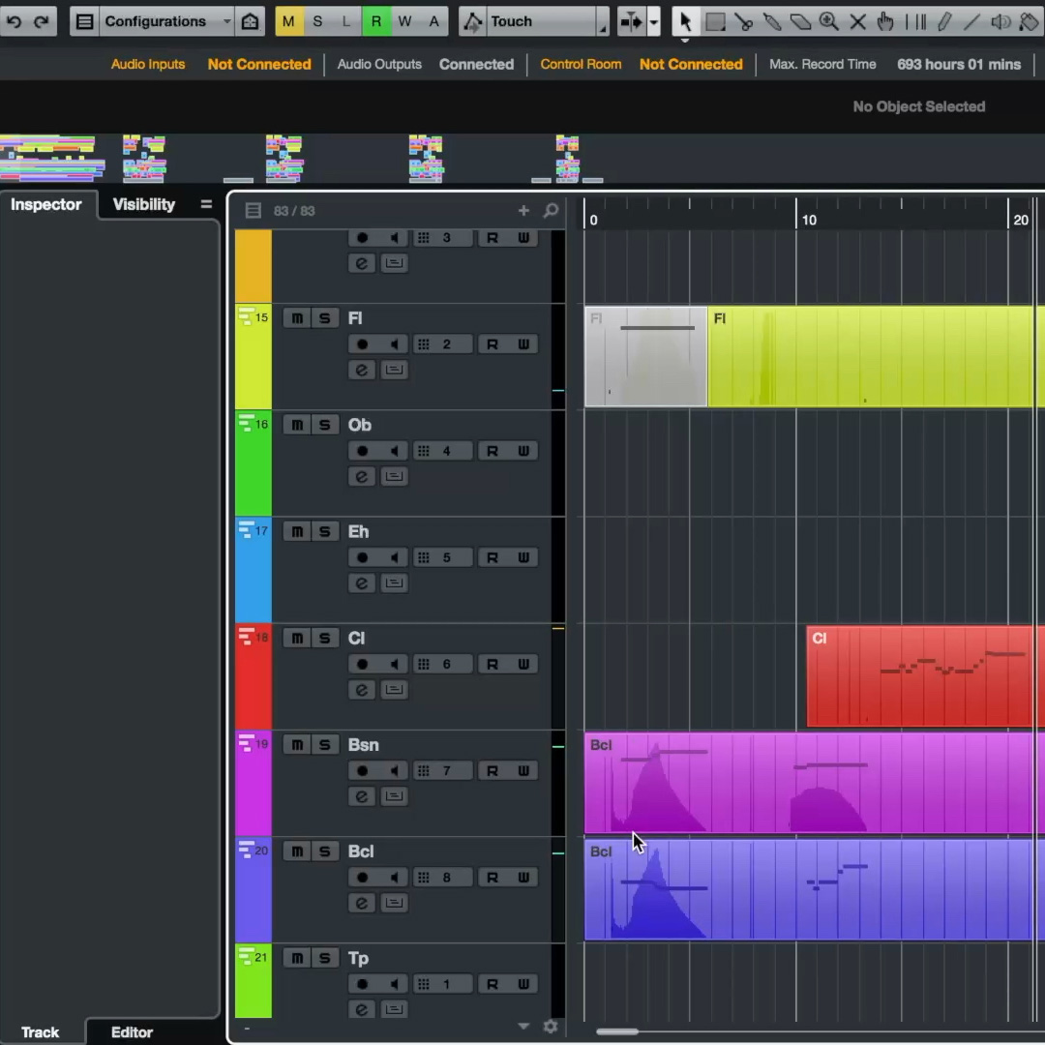Toggle global S solo state in toolbar
This screenshot has width=1045, height=1045.
318,21
